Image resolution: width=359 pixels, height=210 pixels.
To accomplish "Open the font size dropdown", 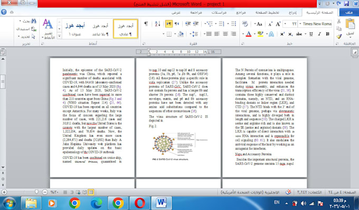I will pyautogui.click(x=285, y=24).
